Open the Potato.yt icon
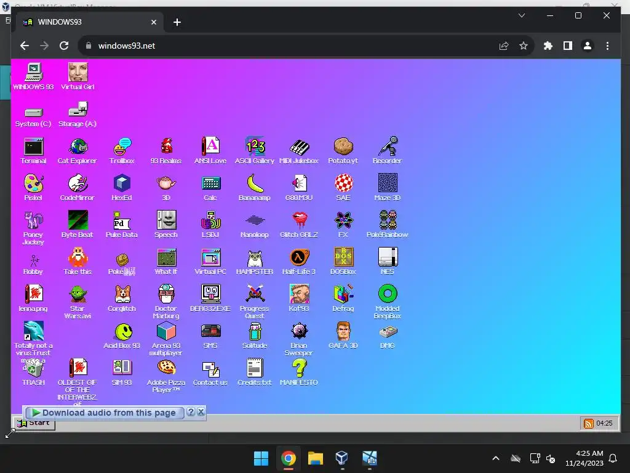The image size is (630, 473). coord(343,152)
